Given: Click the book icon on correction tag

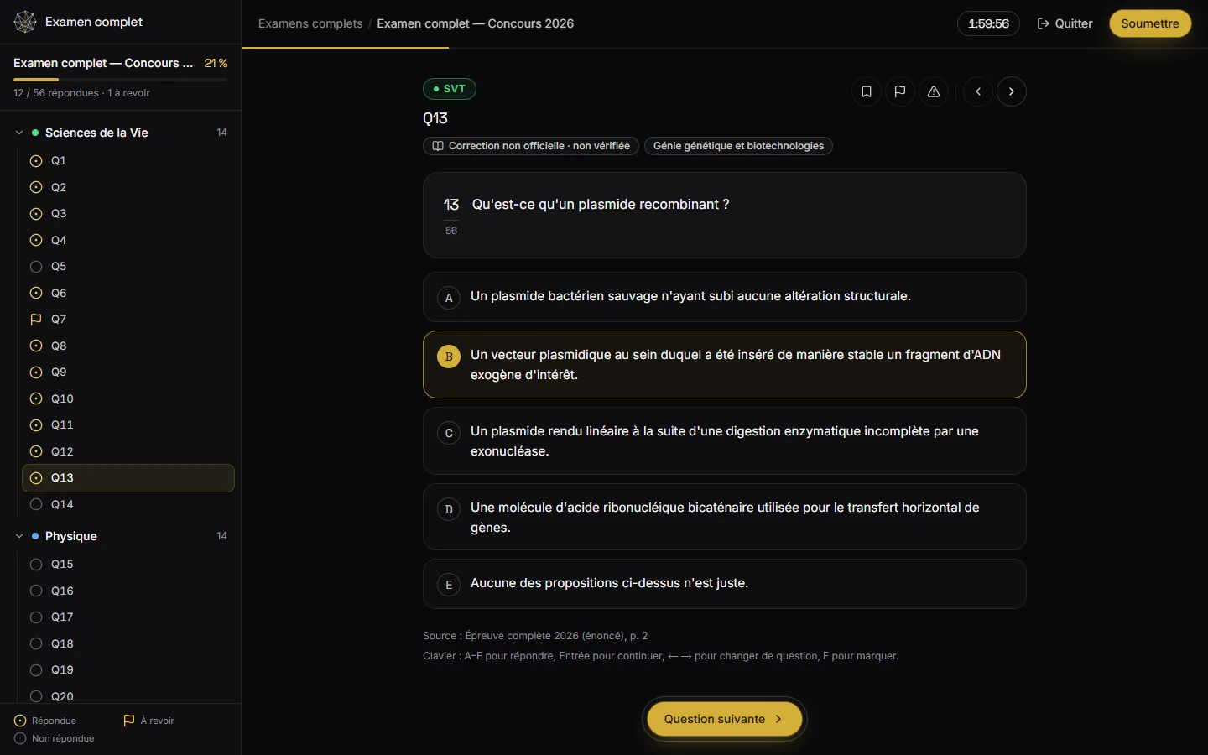Looking at the screenshot, I should [438, 146].
